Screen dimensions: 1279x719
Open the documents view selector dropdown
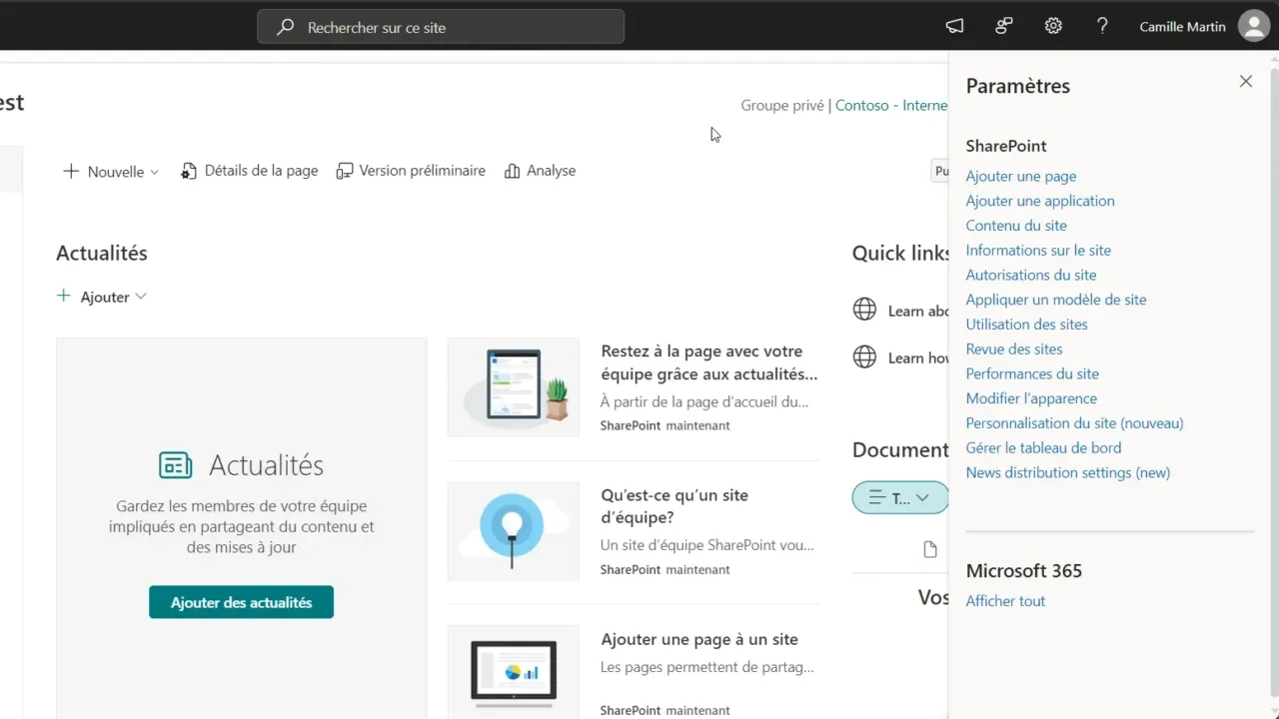900,497
